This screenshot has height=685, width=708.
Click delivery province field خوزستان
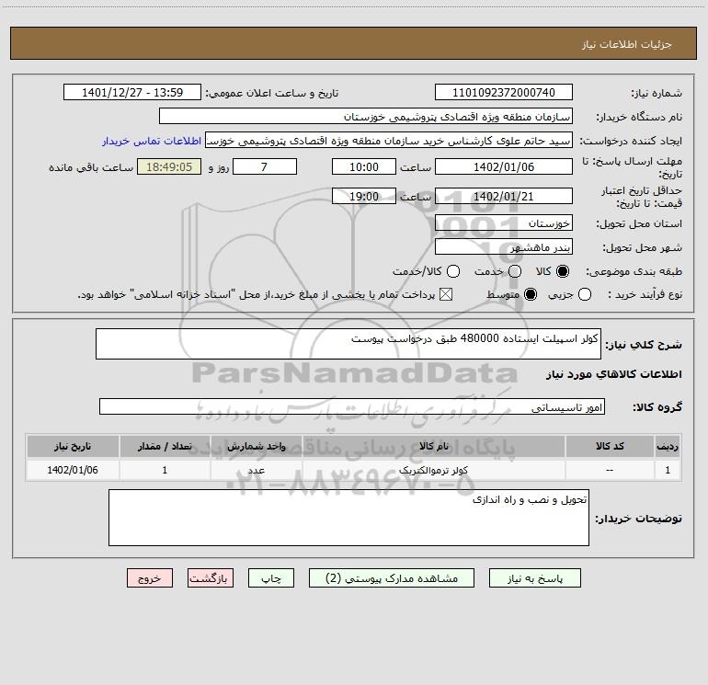tap(504, 223)
